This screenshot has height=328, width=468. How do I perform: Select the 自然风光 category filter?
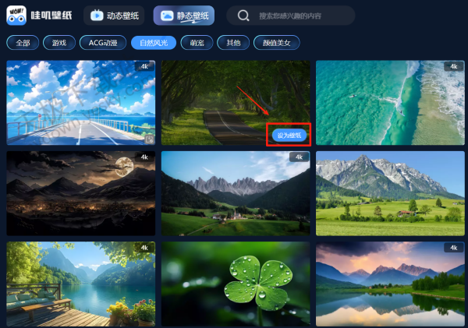[x=153, y=43]
